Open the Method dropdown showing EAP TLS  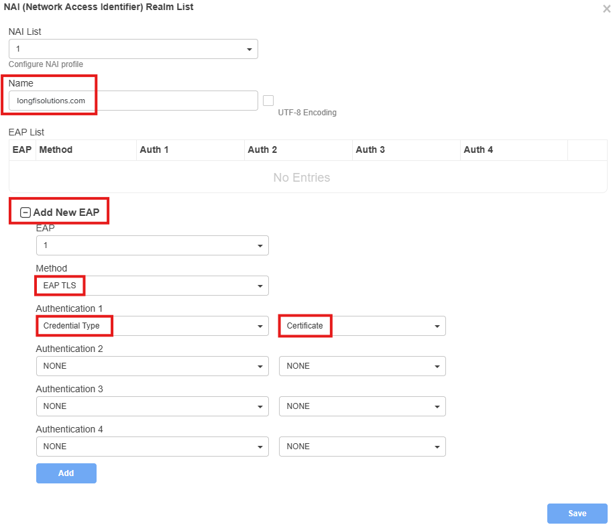pos(152,286)
